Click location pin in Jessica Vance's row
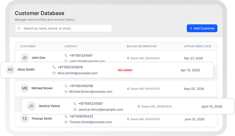The height and width of the screenshot is (136, 235). [139, 106]
